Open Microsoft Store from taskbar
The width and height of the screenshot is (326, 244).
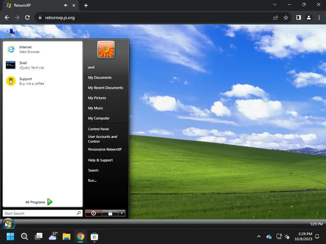pos(94,236)
